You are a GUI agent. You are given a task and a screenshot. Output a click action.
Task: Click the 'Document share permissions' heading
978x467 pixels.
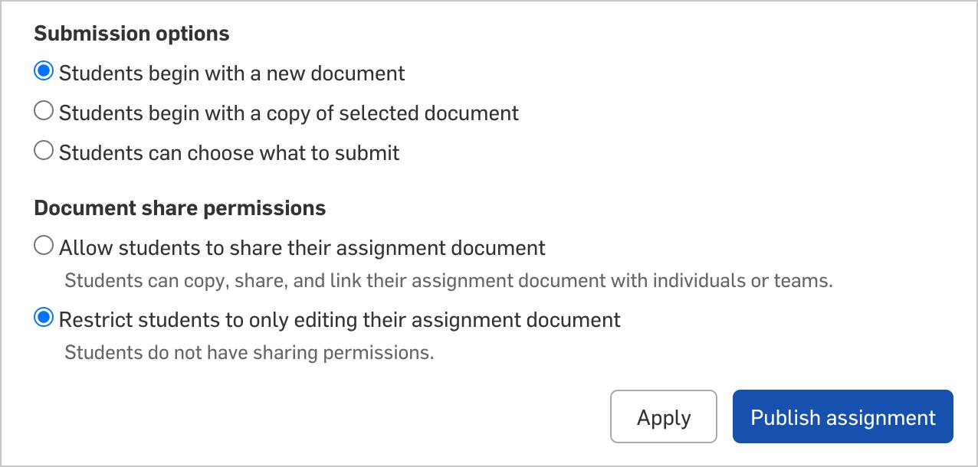click(x=180, y=208)
